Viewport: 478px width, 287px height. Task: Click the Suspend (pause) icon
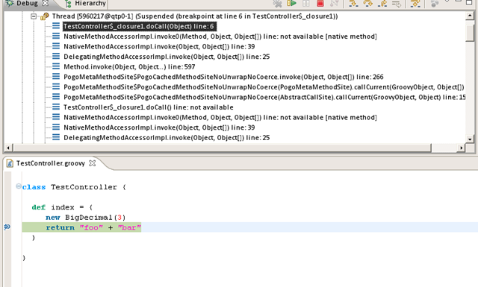305,3
